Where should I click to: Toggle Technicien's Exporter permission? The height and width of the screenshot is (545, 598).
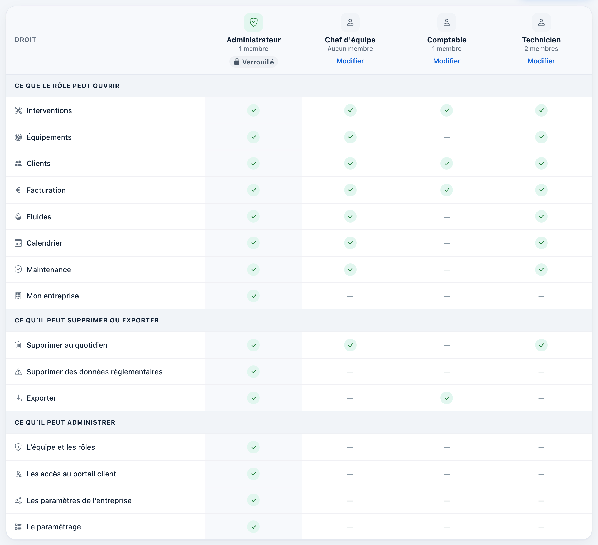(x=541, y=398)
